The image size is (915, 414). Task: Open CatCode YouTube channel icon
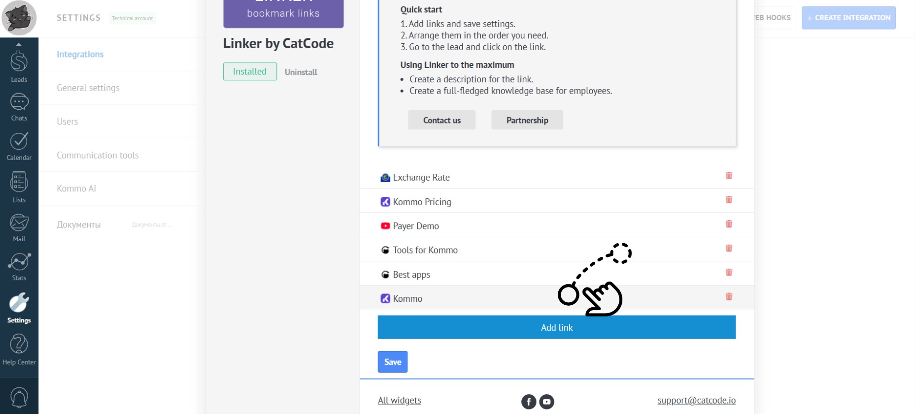[x=546, y=402]
